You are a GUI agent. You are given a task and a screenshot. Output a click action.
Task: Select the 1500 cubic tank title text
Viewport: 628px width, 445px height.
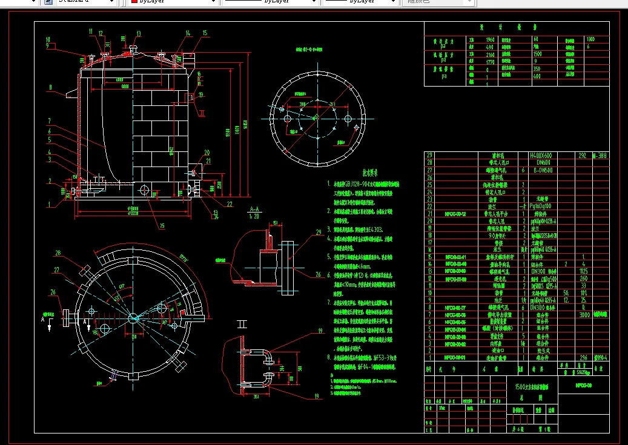pos(532,387)
